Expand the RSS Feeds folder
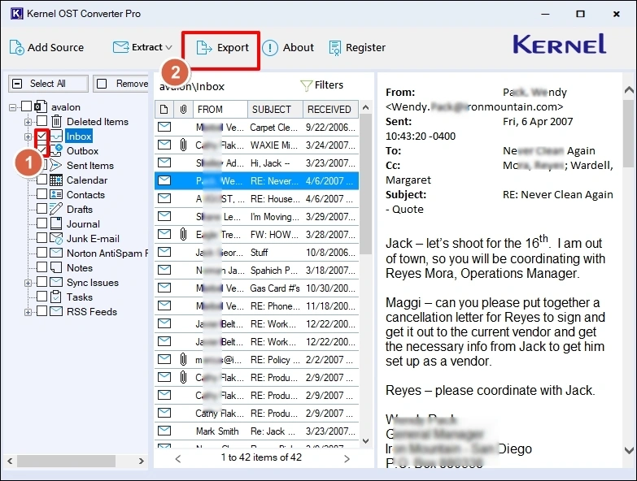 [28, 312]
